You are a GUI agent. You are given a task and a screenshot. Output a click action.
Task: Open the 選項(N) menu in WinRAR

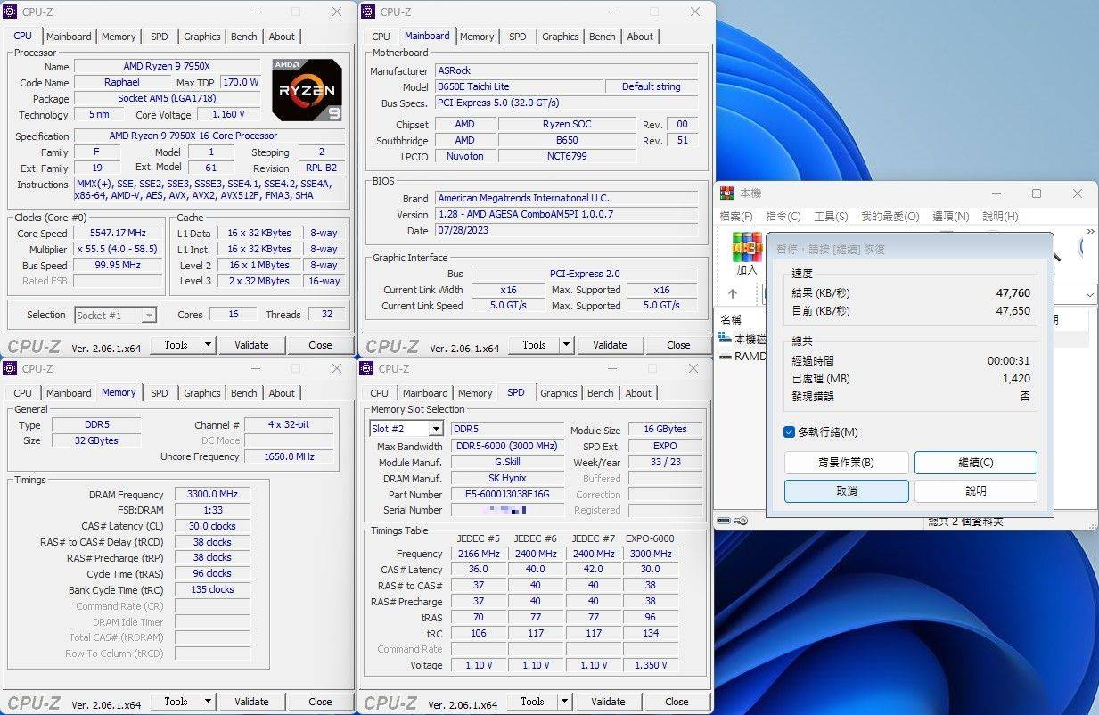(950, 215)
